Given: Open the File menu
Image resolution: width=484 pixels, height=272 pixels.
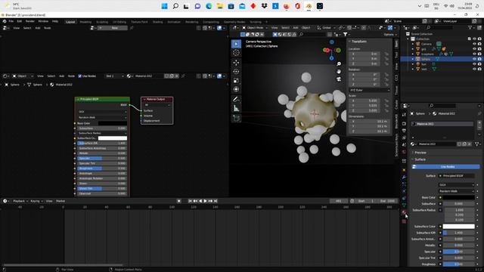Looking at the screenshot, I should click(x=11, y=21).
